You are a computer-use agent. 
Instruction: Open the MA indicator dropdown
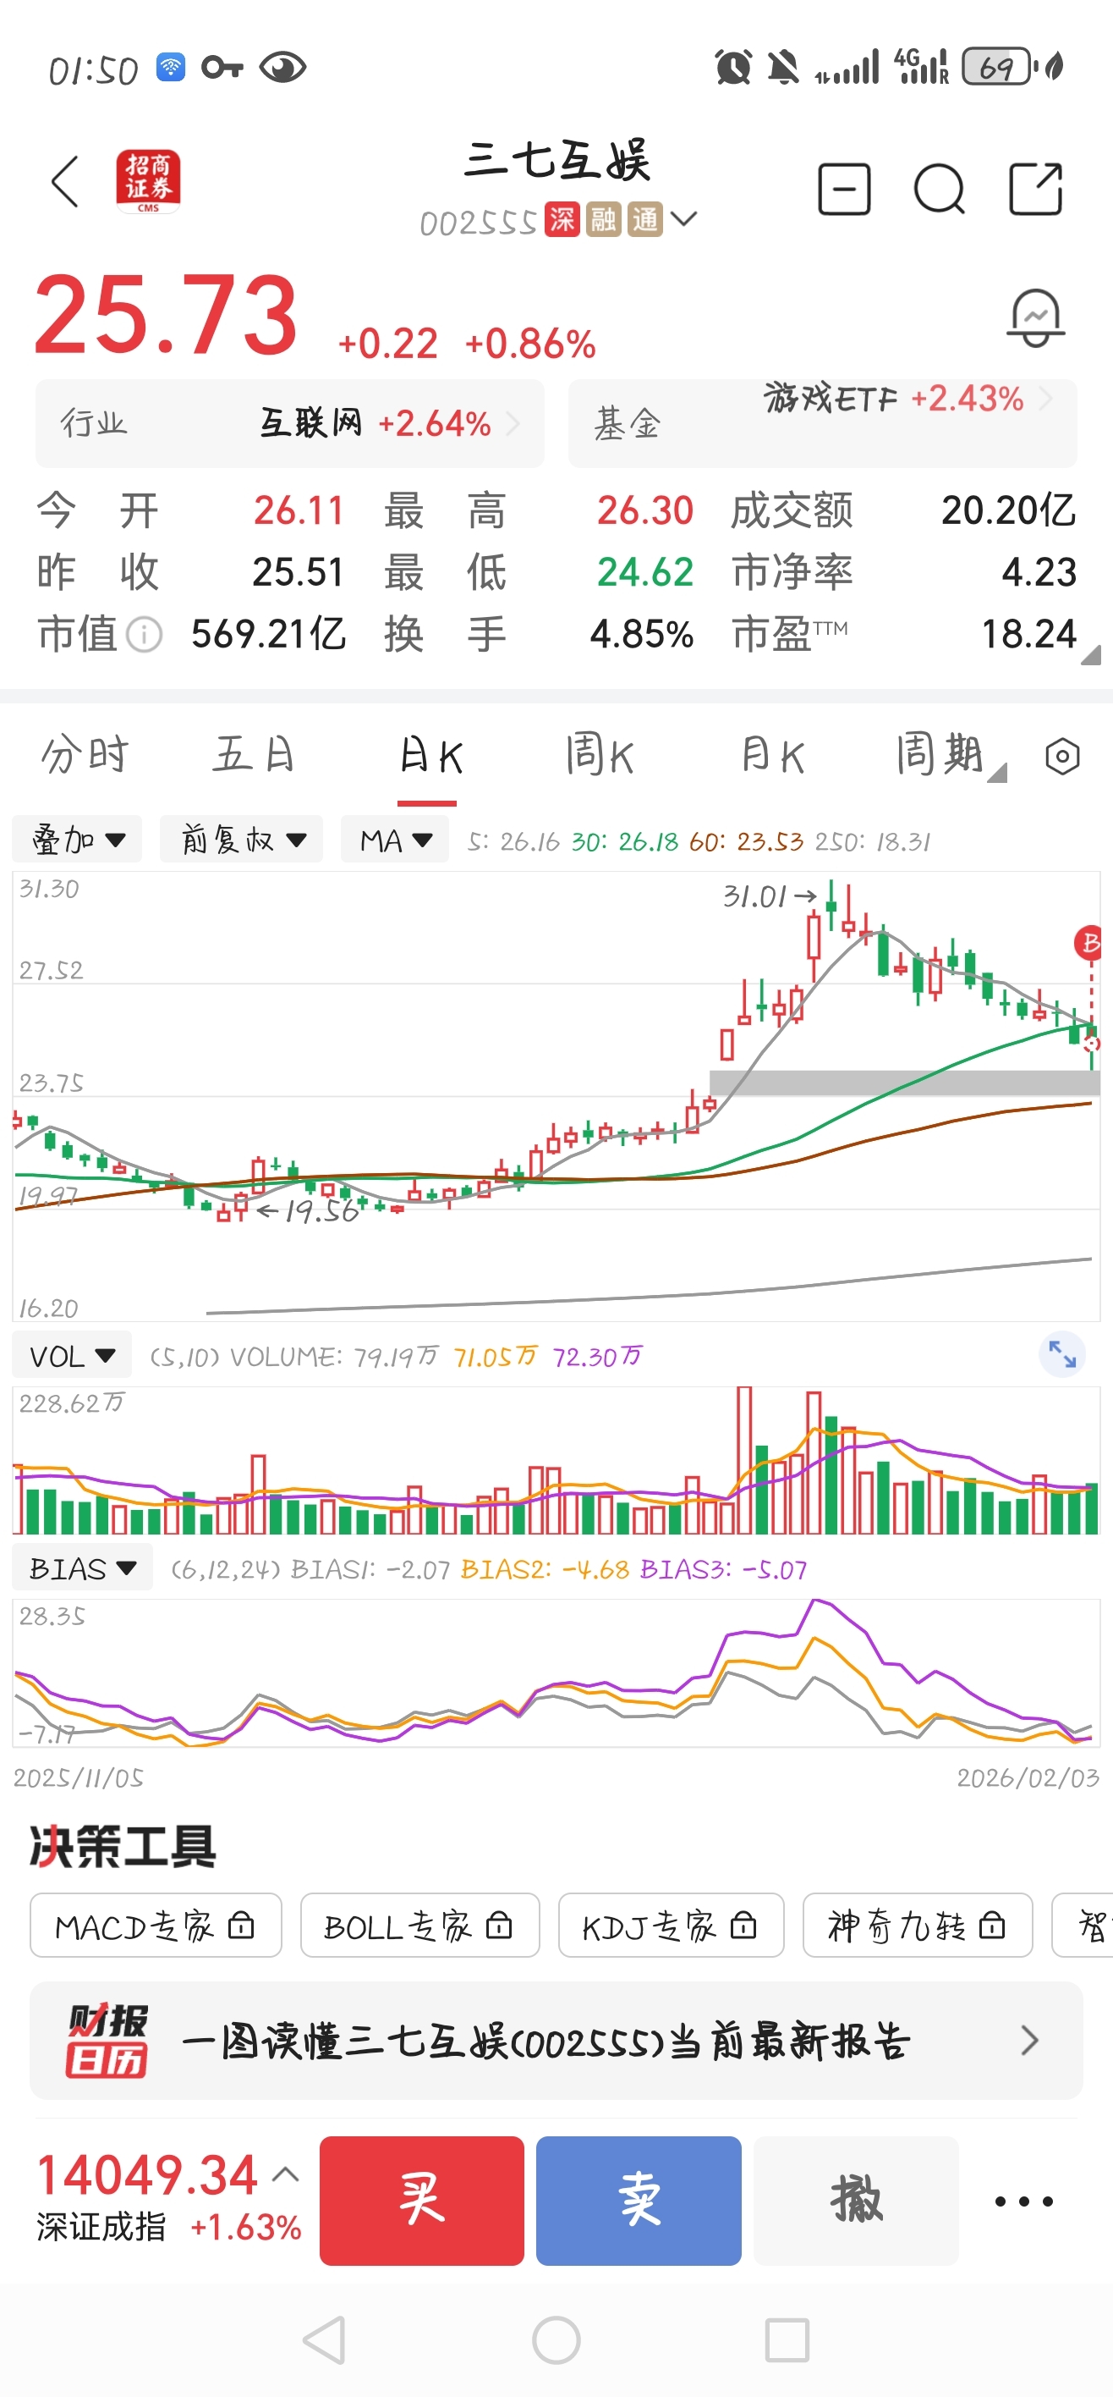coord(395,840)
